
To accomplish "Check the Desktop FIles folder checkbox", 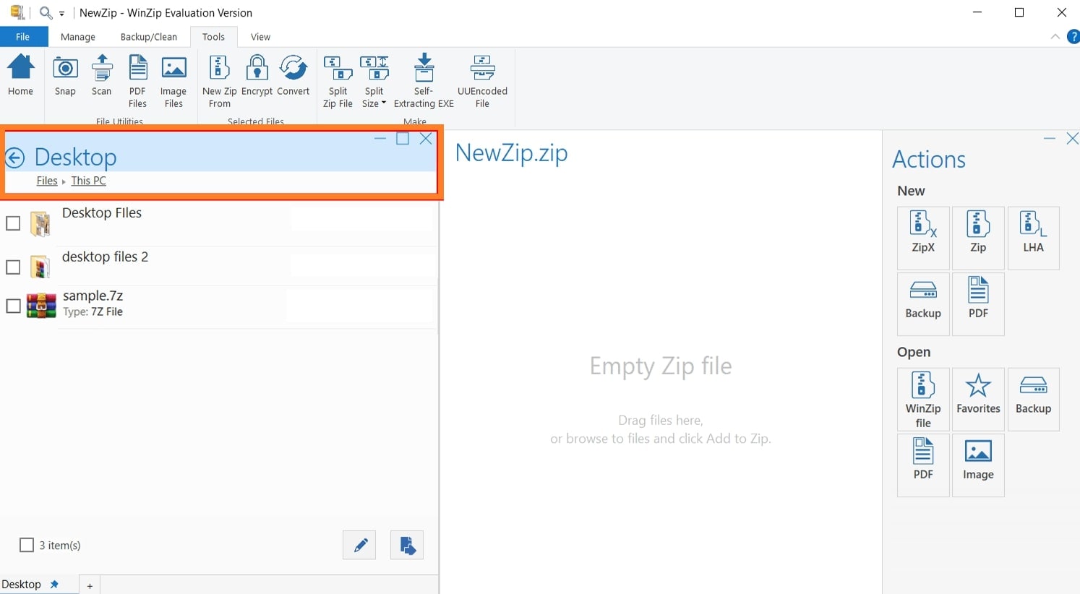I will [13, 223].
